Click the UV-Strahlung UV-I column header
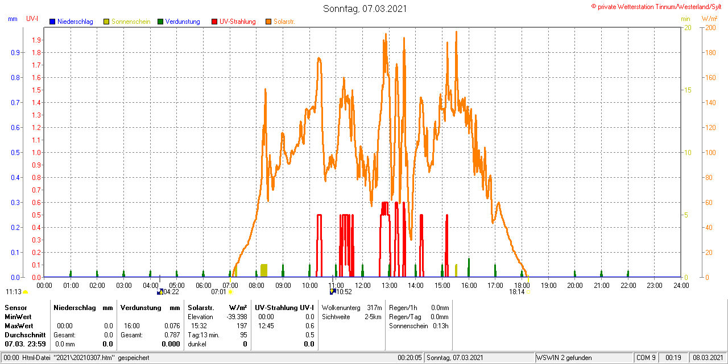 click(x=284, y=307)
